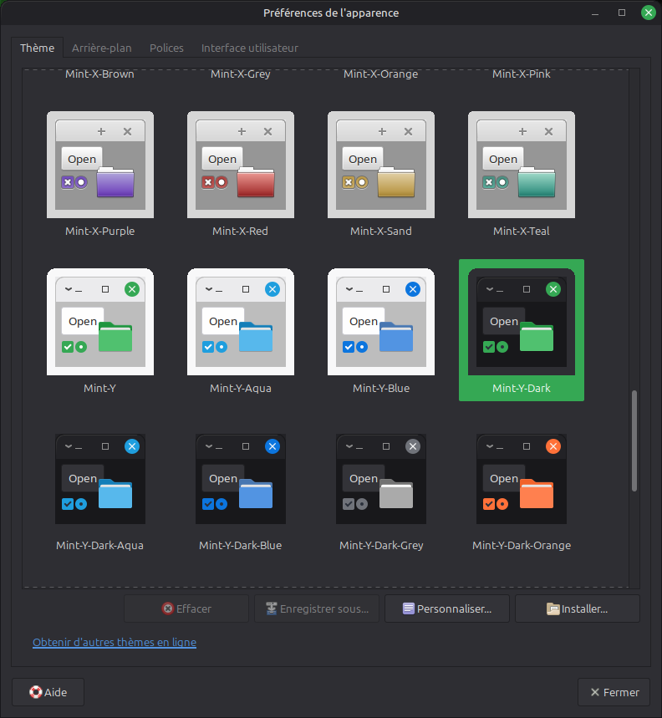Click the Installer... button

click(578, 609)
